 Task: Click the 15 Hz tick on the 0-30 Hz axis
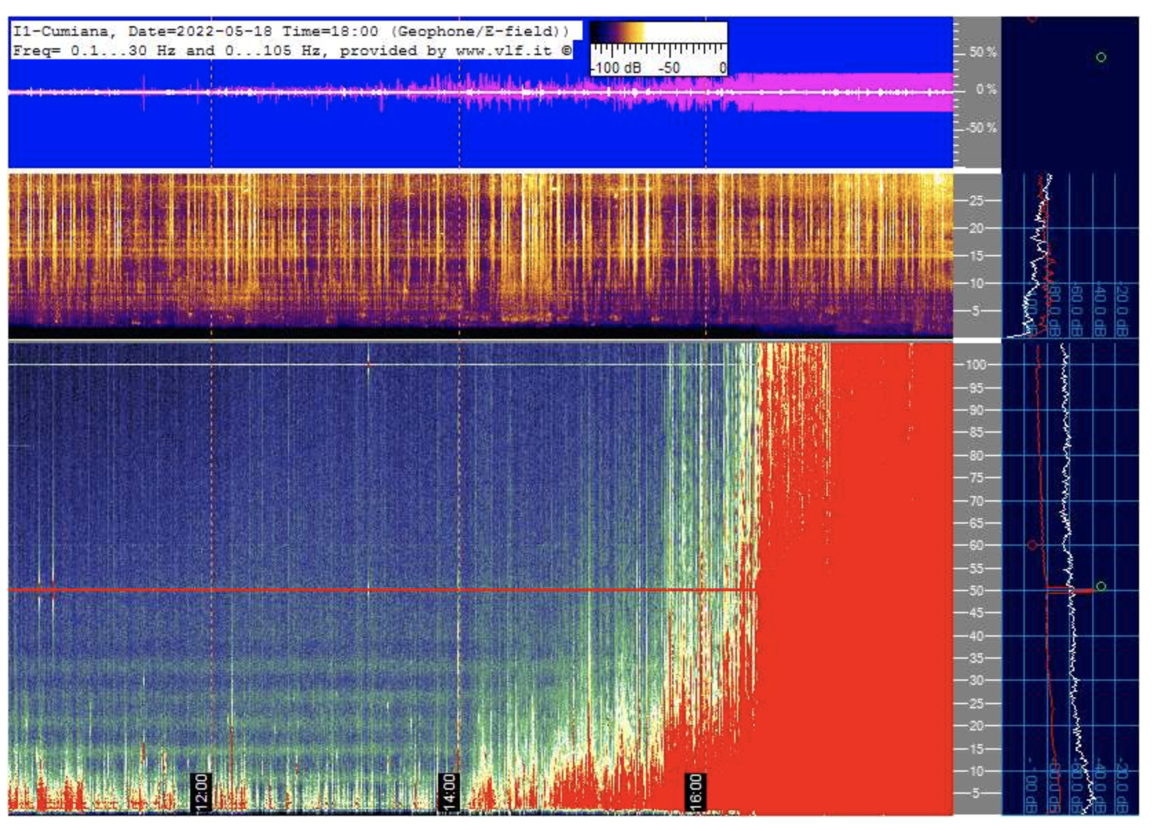tap(976, 256)
